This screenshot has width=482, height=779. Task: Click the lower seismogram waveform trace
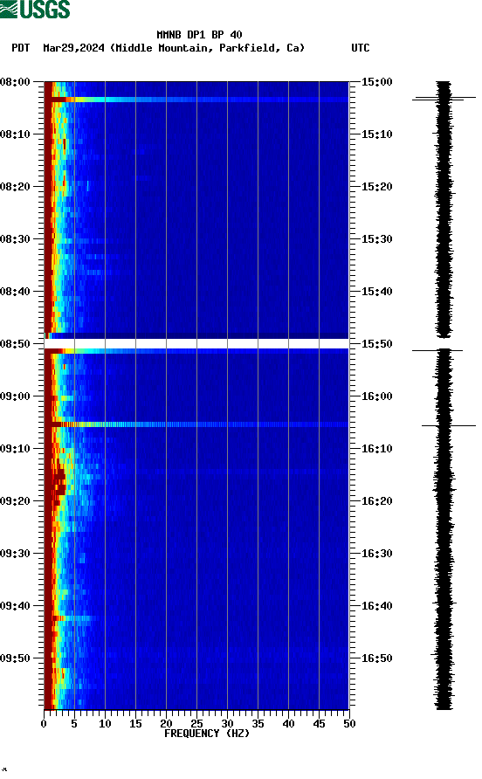444,529
